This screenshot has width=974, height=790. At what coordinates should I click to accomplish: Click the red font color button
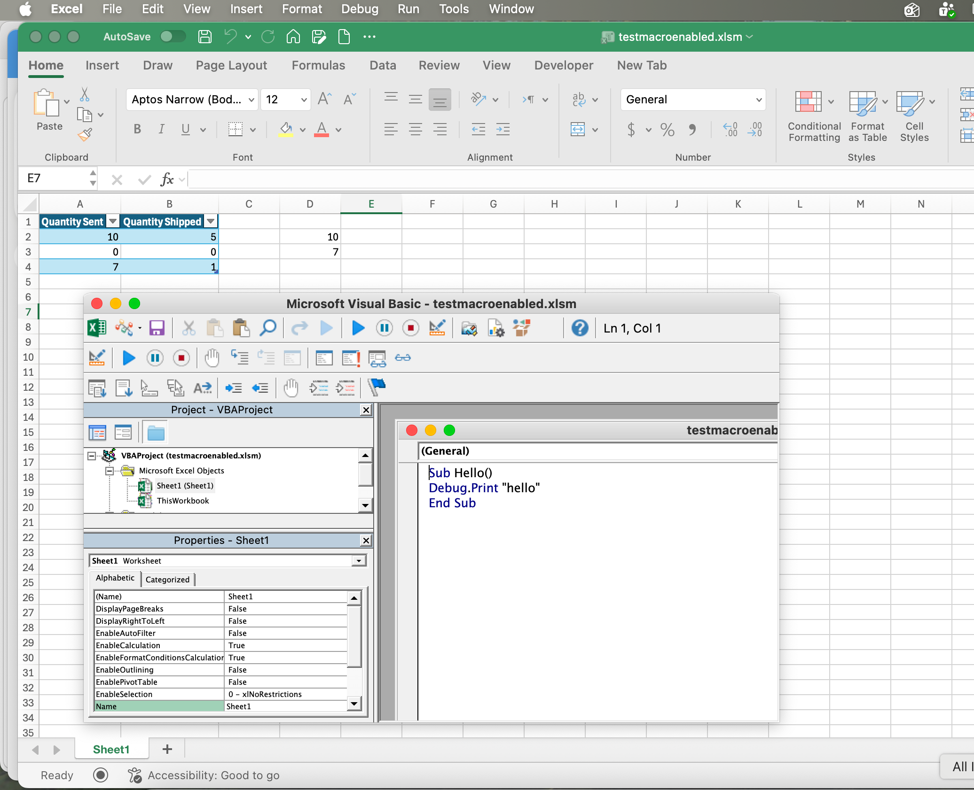tap(322, 129)
